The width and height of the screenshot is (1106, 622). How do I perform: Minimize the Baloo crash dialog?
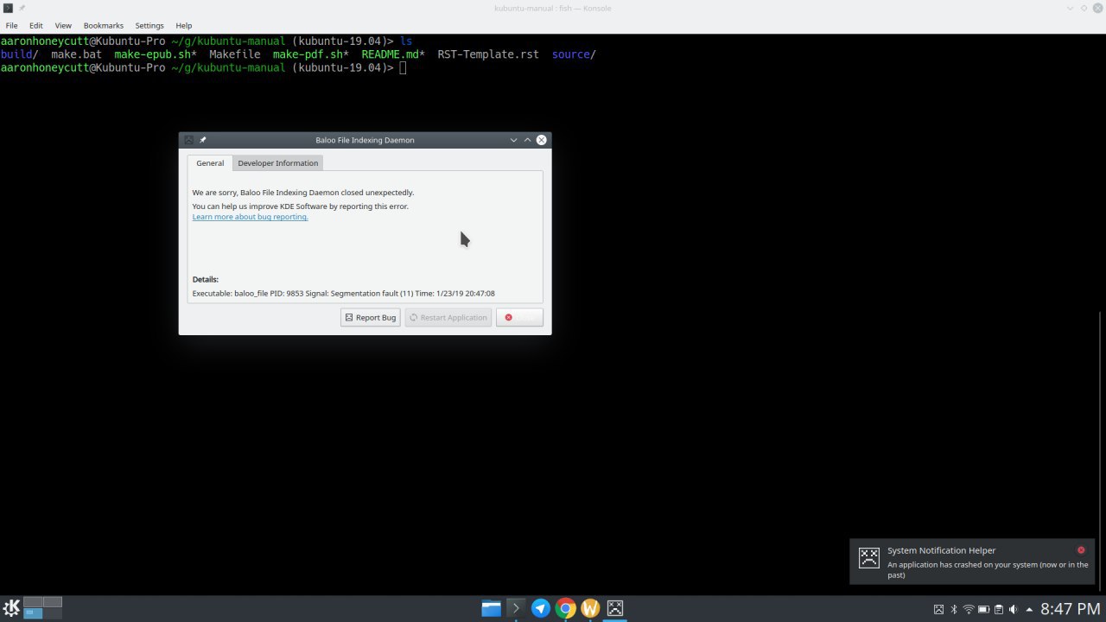pos(514,140)
